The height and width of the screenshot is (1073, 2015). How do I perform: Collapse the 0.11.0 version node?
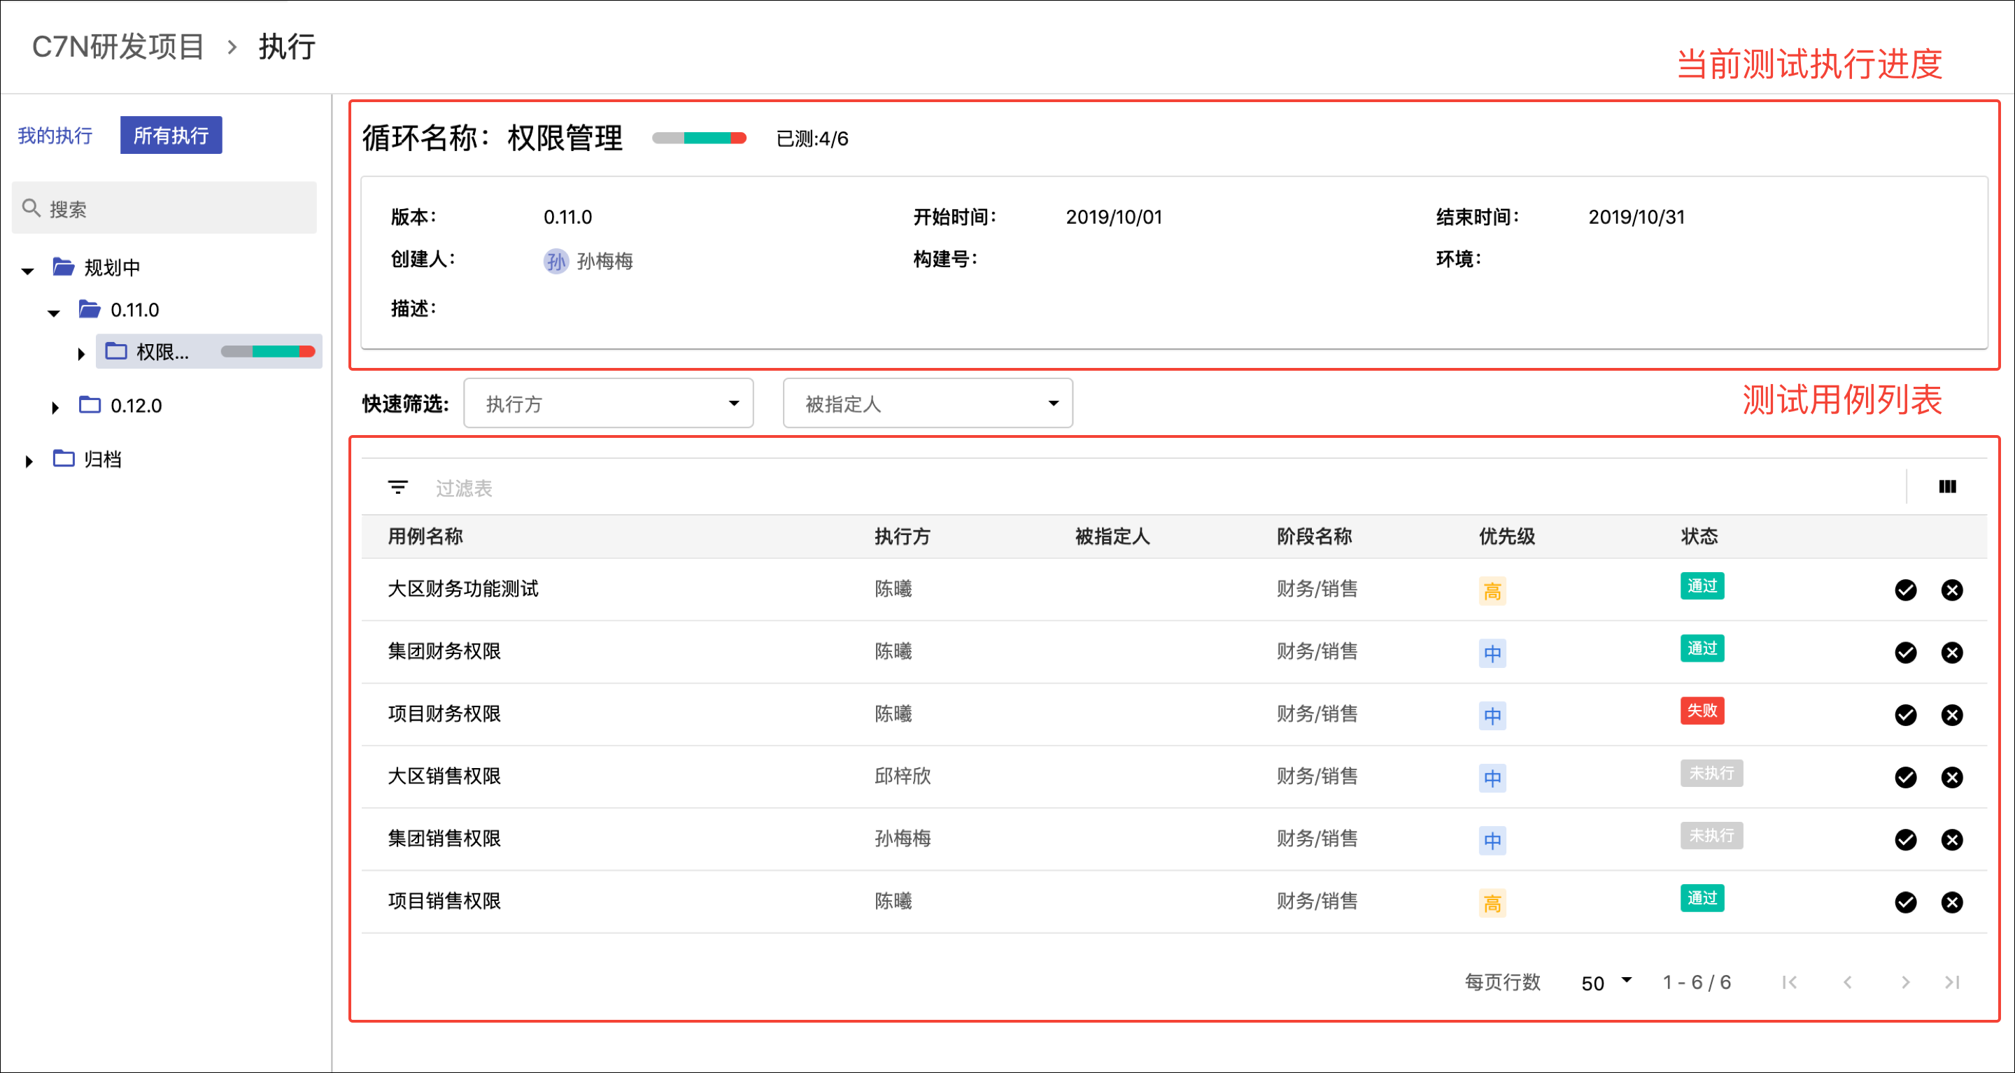53,313
